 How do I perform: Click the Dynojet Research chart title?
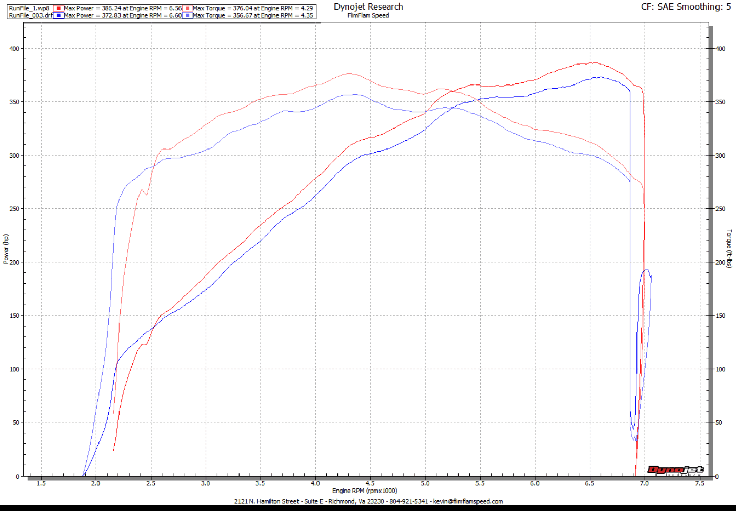point(368,7)
